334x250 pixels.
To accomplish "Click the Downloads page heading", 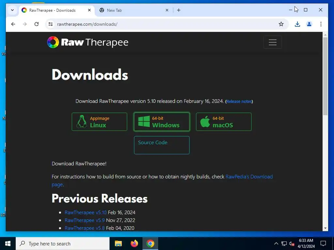I will pos(90,75).
